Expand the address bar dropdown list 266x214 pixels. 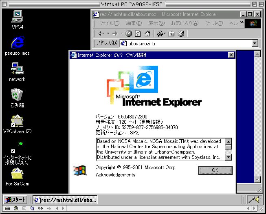[x=255, y=43]
